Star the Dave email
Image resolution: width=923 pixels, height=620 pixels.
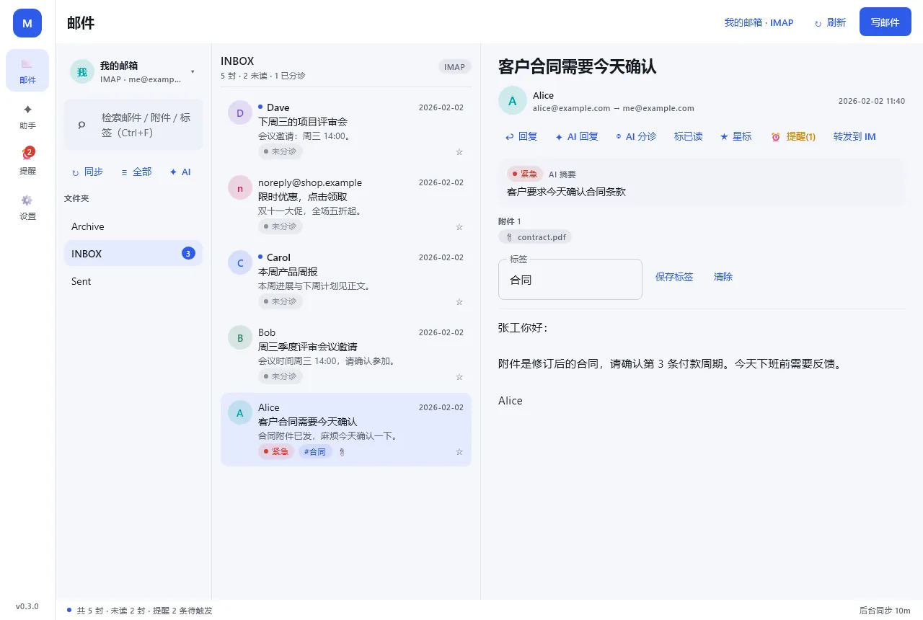tap(459, 152)
